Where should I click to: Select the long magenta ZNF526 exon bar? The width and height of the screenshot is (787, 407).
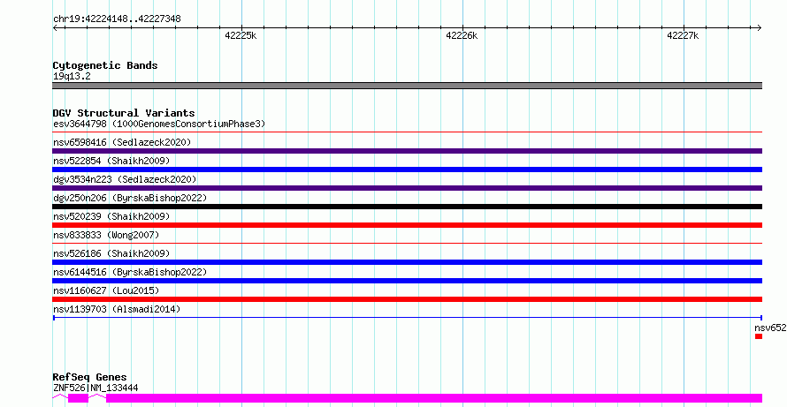[434, 398]
